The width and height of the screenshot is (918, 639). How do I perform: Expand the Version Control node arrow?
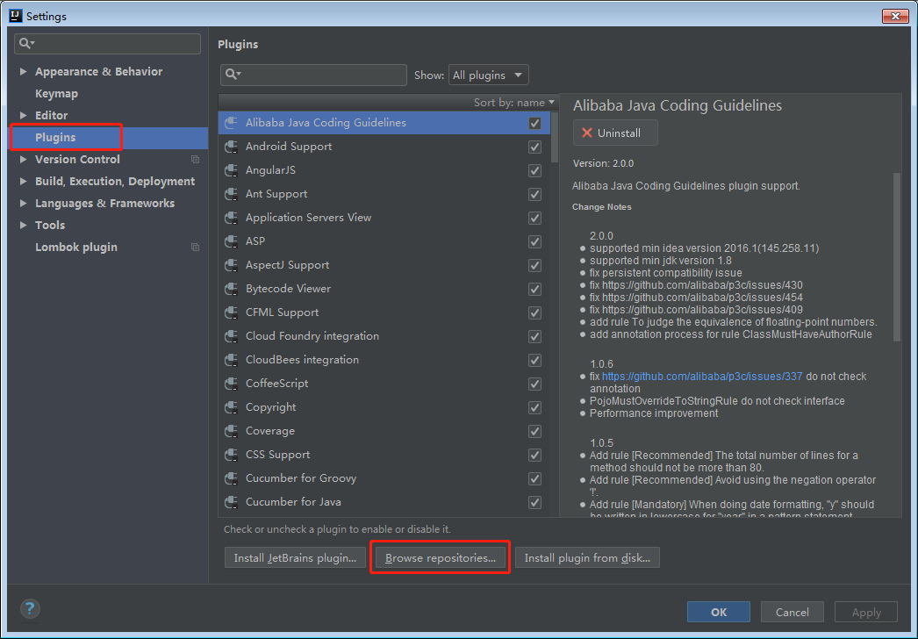point(23,159)
